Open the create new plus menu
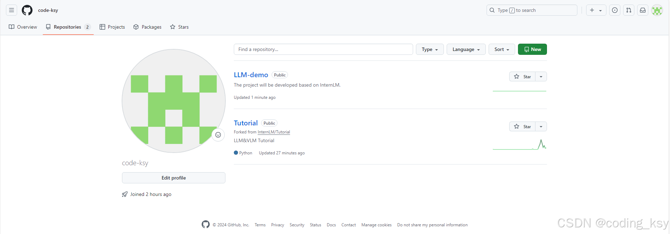 click(x=596, y=10)
